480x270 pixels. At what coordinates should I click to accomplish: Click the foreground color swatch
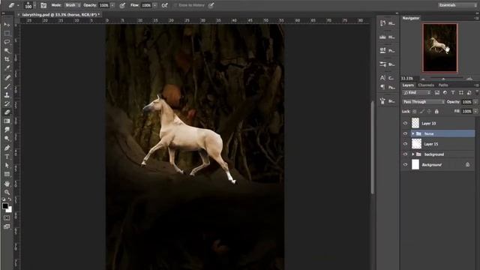[5, 206]
